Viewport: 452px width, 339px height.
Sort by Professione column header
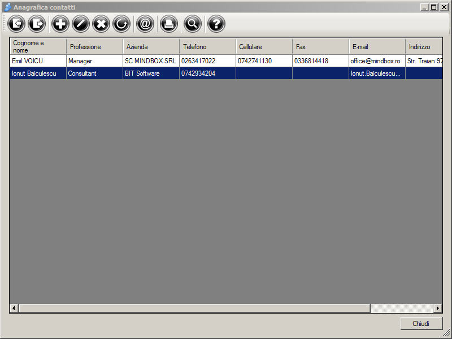[x=94, y=46]
